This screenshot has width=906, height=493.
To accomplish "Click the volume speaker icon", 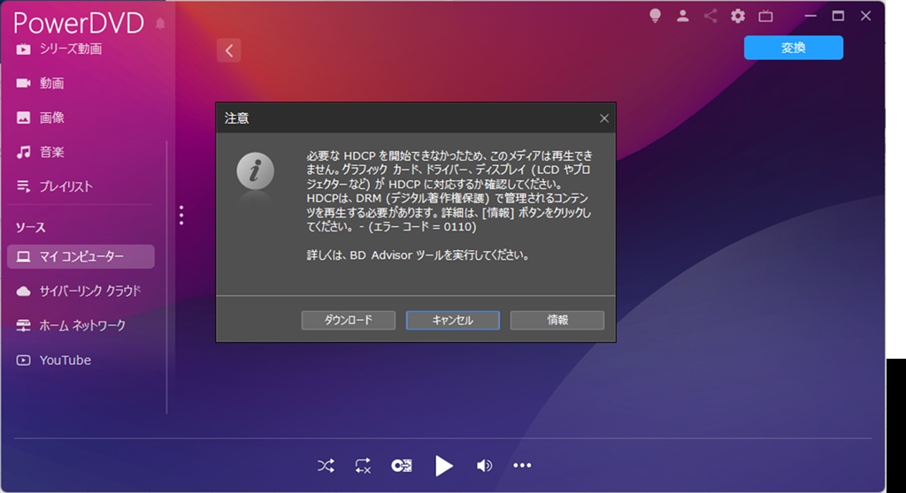I will pos(484,466).
